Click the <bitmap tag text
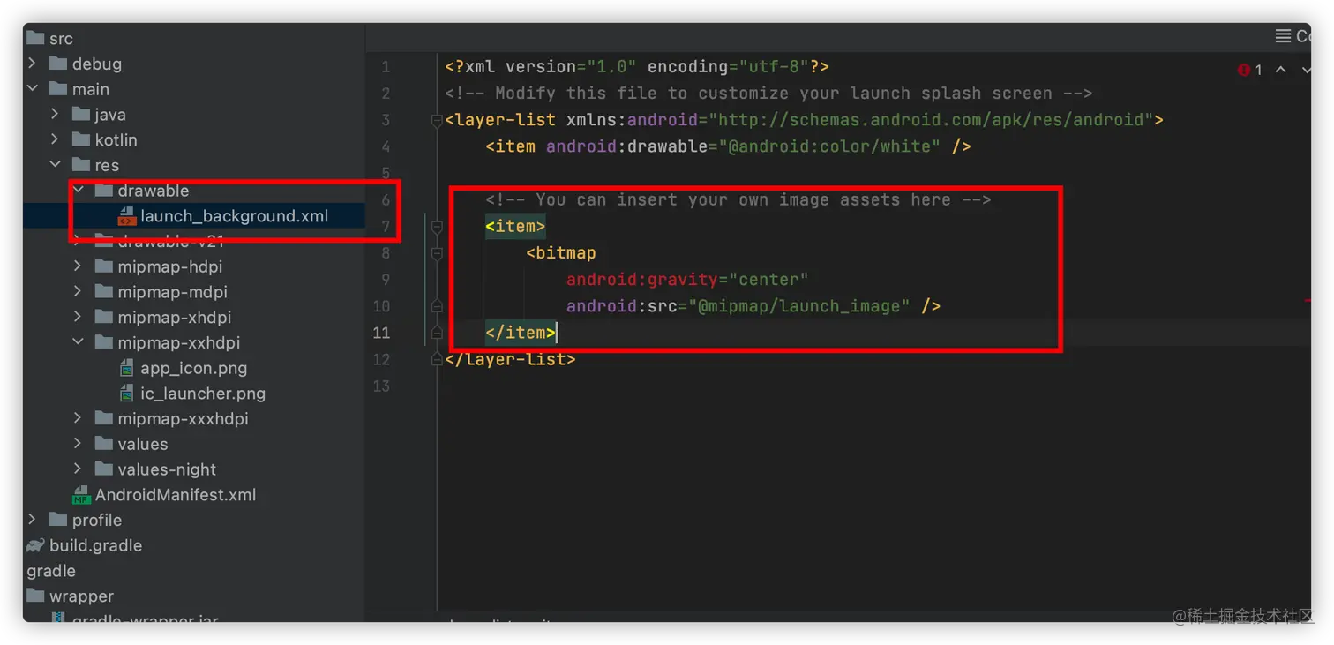 point(561,253)
